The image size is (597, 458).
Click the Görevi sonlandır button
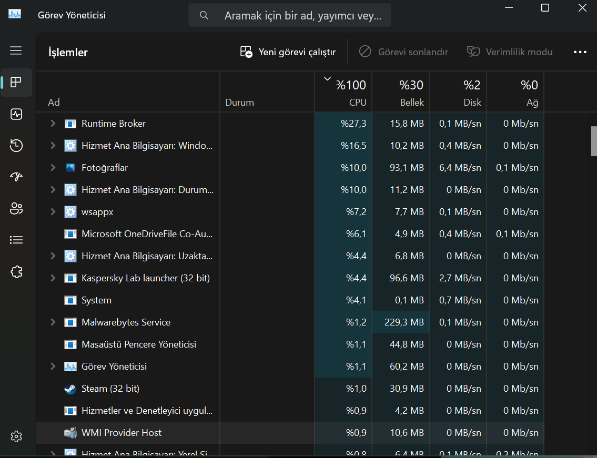(x=403, y=52)
